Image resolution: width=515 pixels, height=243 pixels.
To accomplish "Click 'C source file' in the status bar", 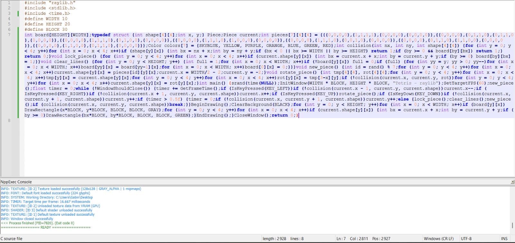I will (x=12, y=239).
